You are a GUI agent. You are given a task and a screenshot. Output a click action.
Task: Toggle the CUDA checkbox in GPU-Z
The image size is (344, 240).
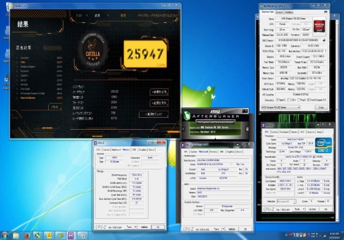[x=288, y=100]
